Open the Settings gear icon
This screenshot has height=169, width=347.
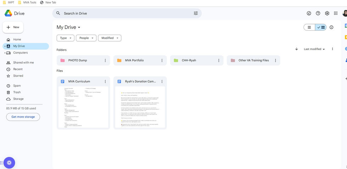(x=327, y=13)
